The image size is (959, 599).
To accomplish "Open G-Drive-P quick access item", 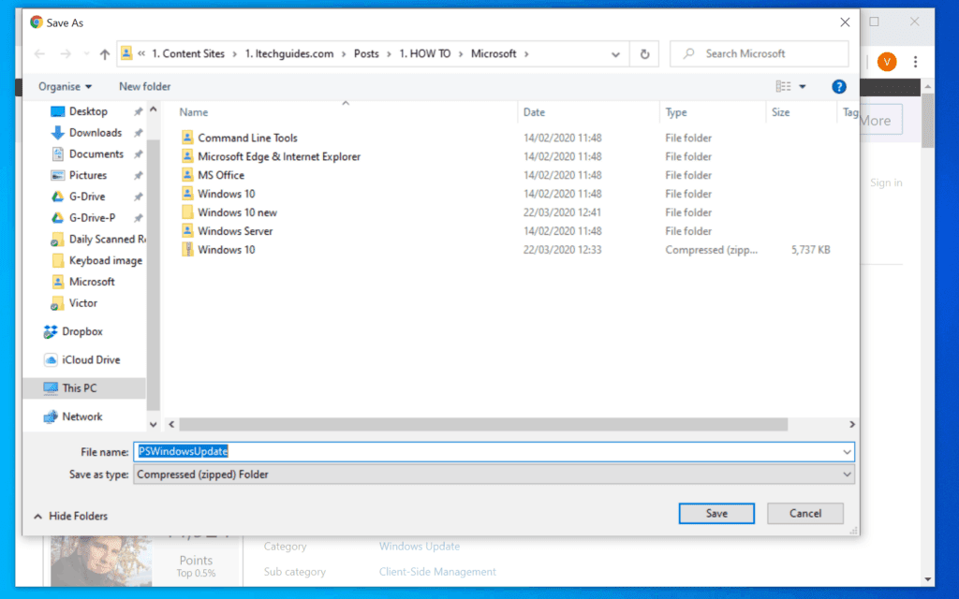I will (x=92, y=217).
